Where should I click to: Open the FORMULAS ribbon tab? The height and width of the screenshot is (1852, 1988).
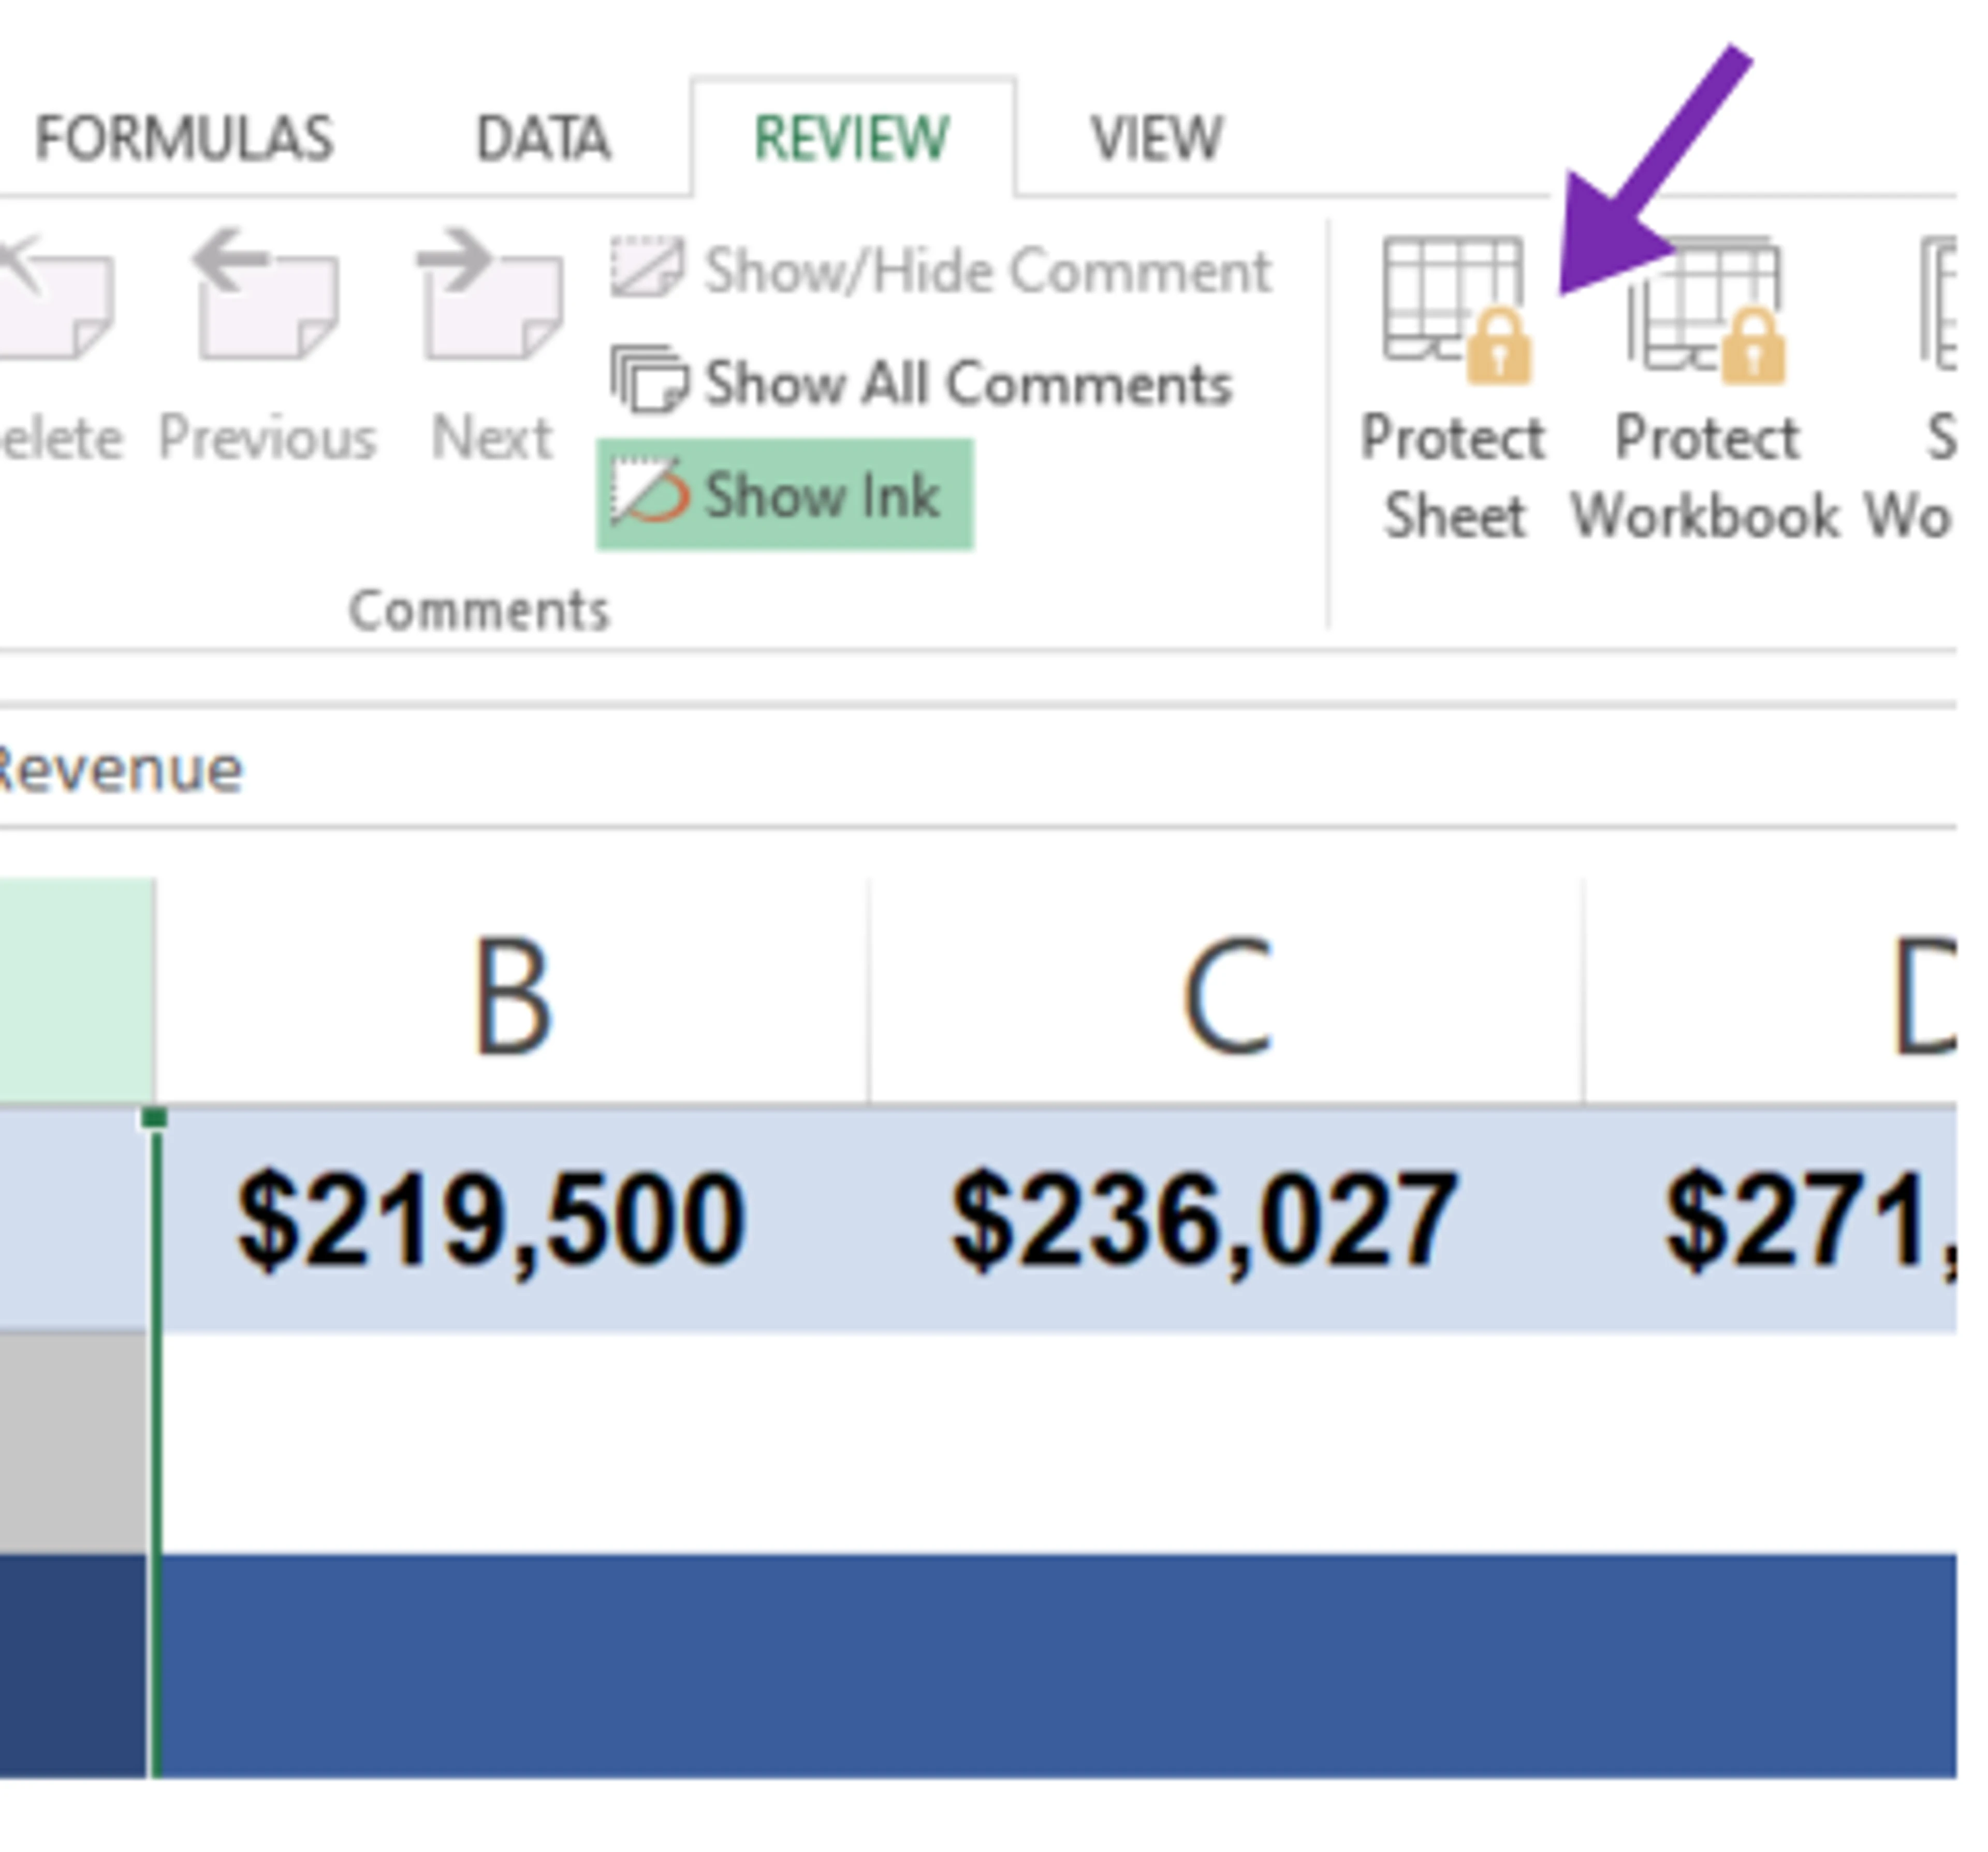pyautogui.click(x=184, y=138)
